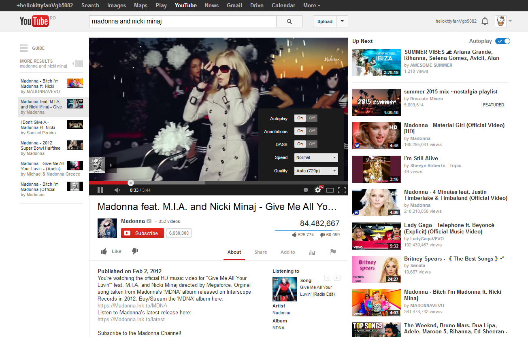This screenshot has width=528, height=337.
Task: Click the YouTube logo
Action: 34,21
